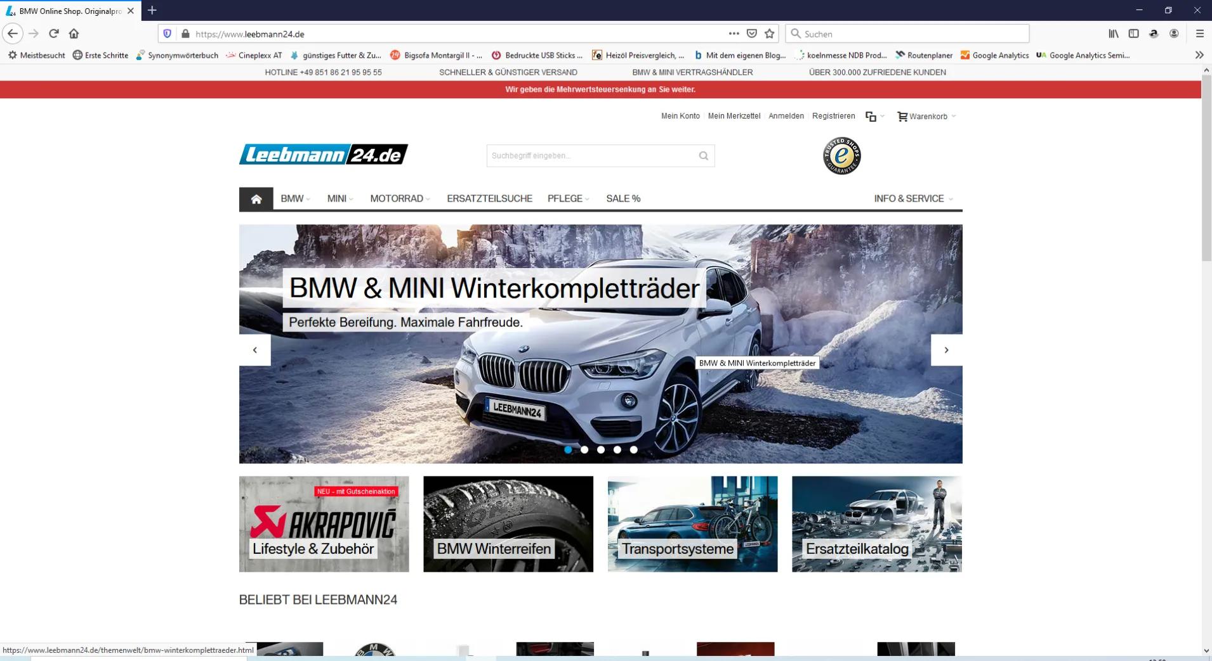Click the browser Suchen search box

click(907, 34)
